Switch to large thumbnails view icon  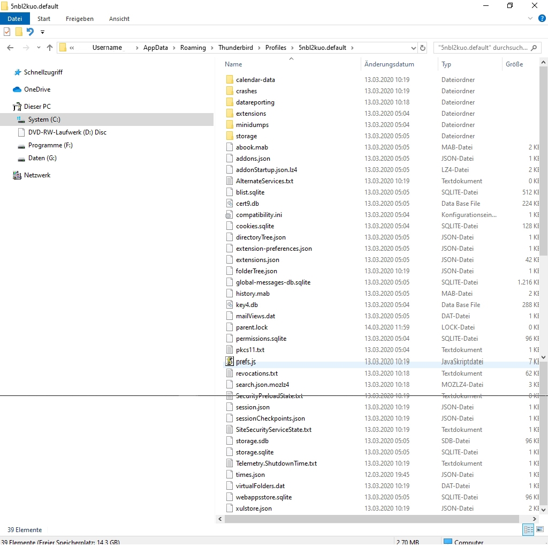point(540,529)
